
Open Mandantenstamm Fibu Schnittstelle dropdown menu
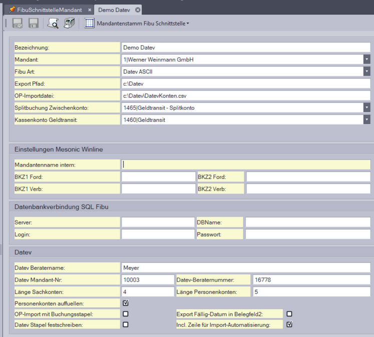click(143, 24)
